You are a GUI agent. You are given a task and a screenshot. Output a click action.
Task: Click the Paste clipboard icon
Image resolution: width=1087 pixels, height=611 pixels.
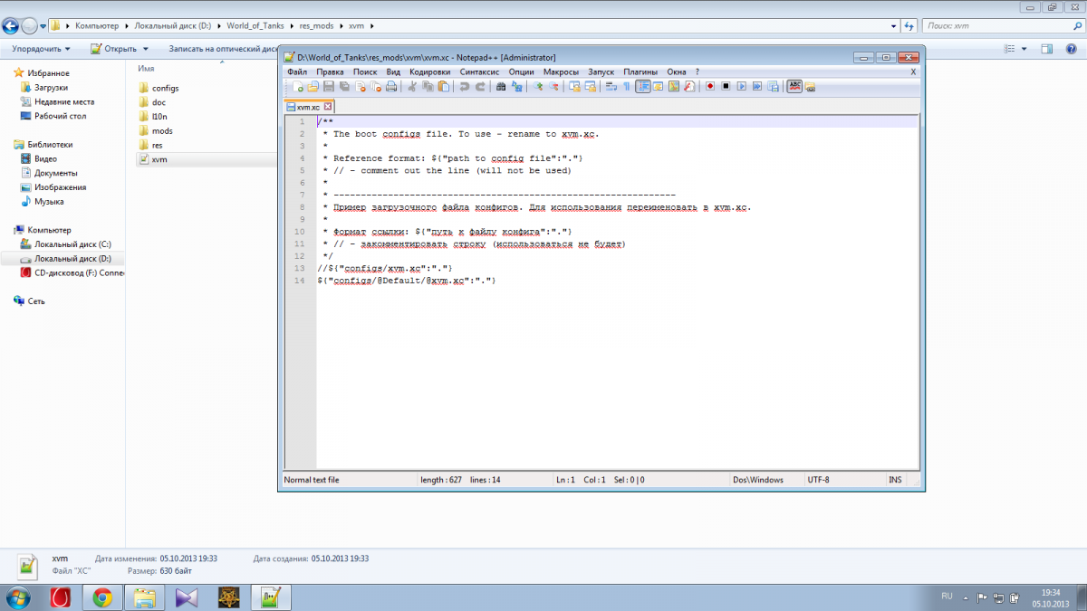point(443,87)
